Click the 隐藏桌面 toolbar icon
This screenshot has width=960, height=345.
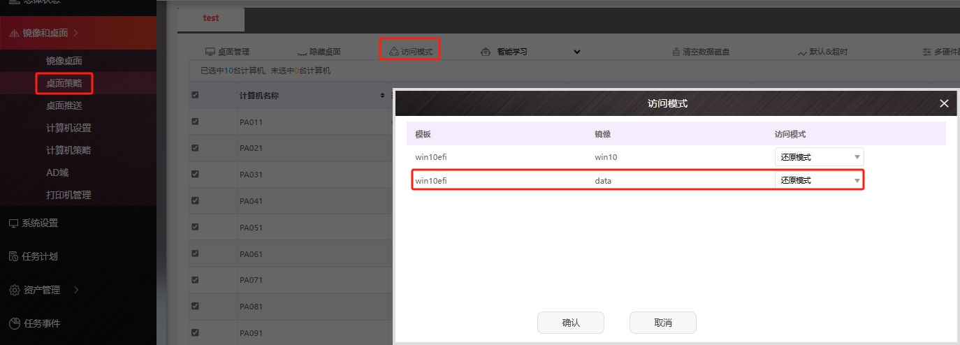pyautogui.click(x=302, y=52)
